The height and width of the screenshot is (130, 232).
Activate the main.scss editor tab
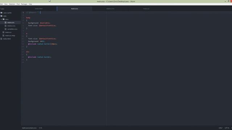[x=74, y=9]
